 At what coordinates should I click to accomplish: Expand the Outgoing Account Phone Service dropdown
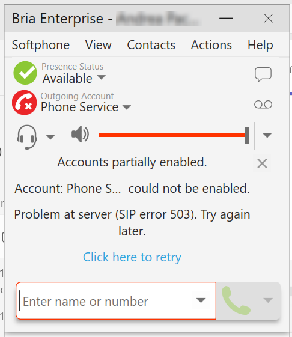point(127,107)
